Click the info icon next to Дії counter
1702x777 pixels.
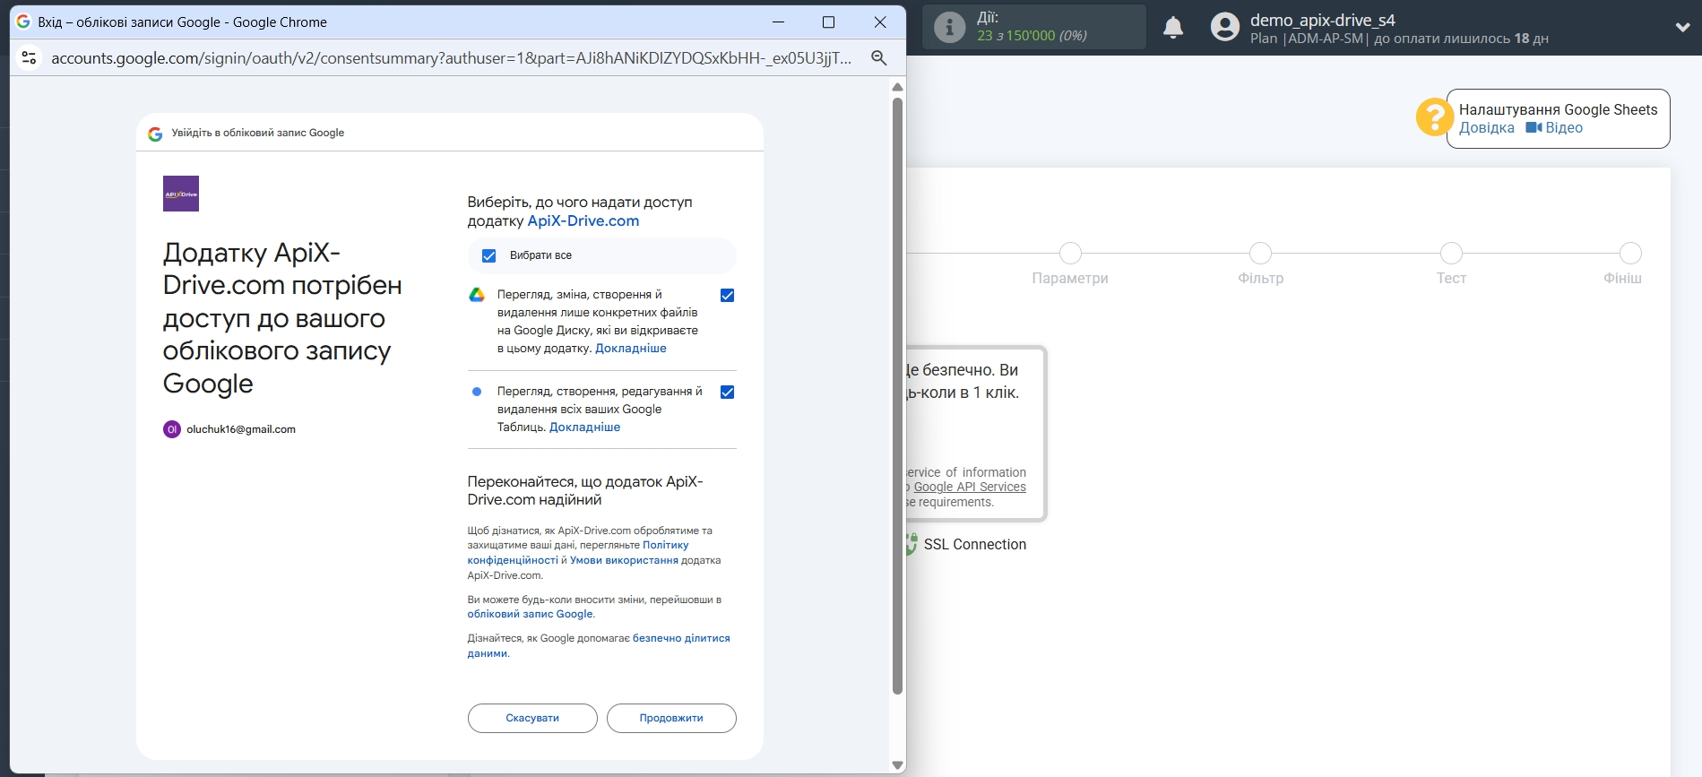tap(949, 27)
